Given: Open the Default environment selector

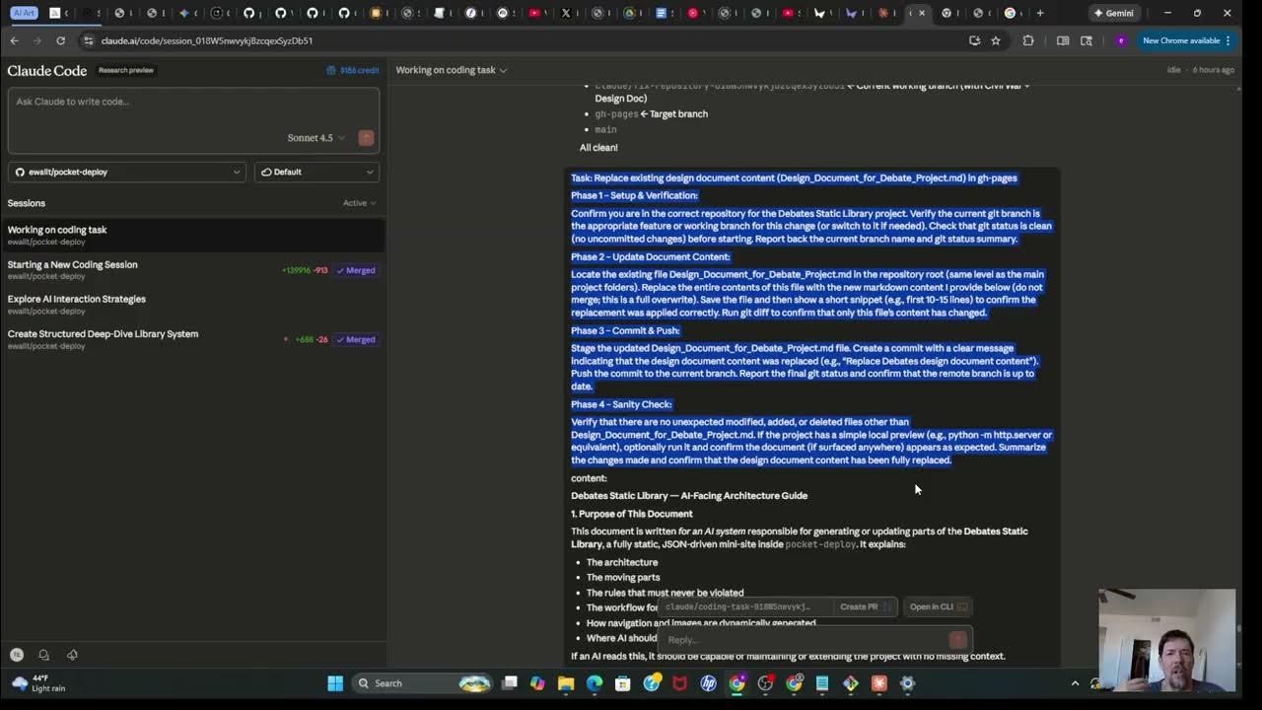Looking at the screenshot, I should [x=315, y=172].
